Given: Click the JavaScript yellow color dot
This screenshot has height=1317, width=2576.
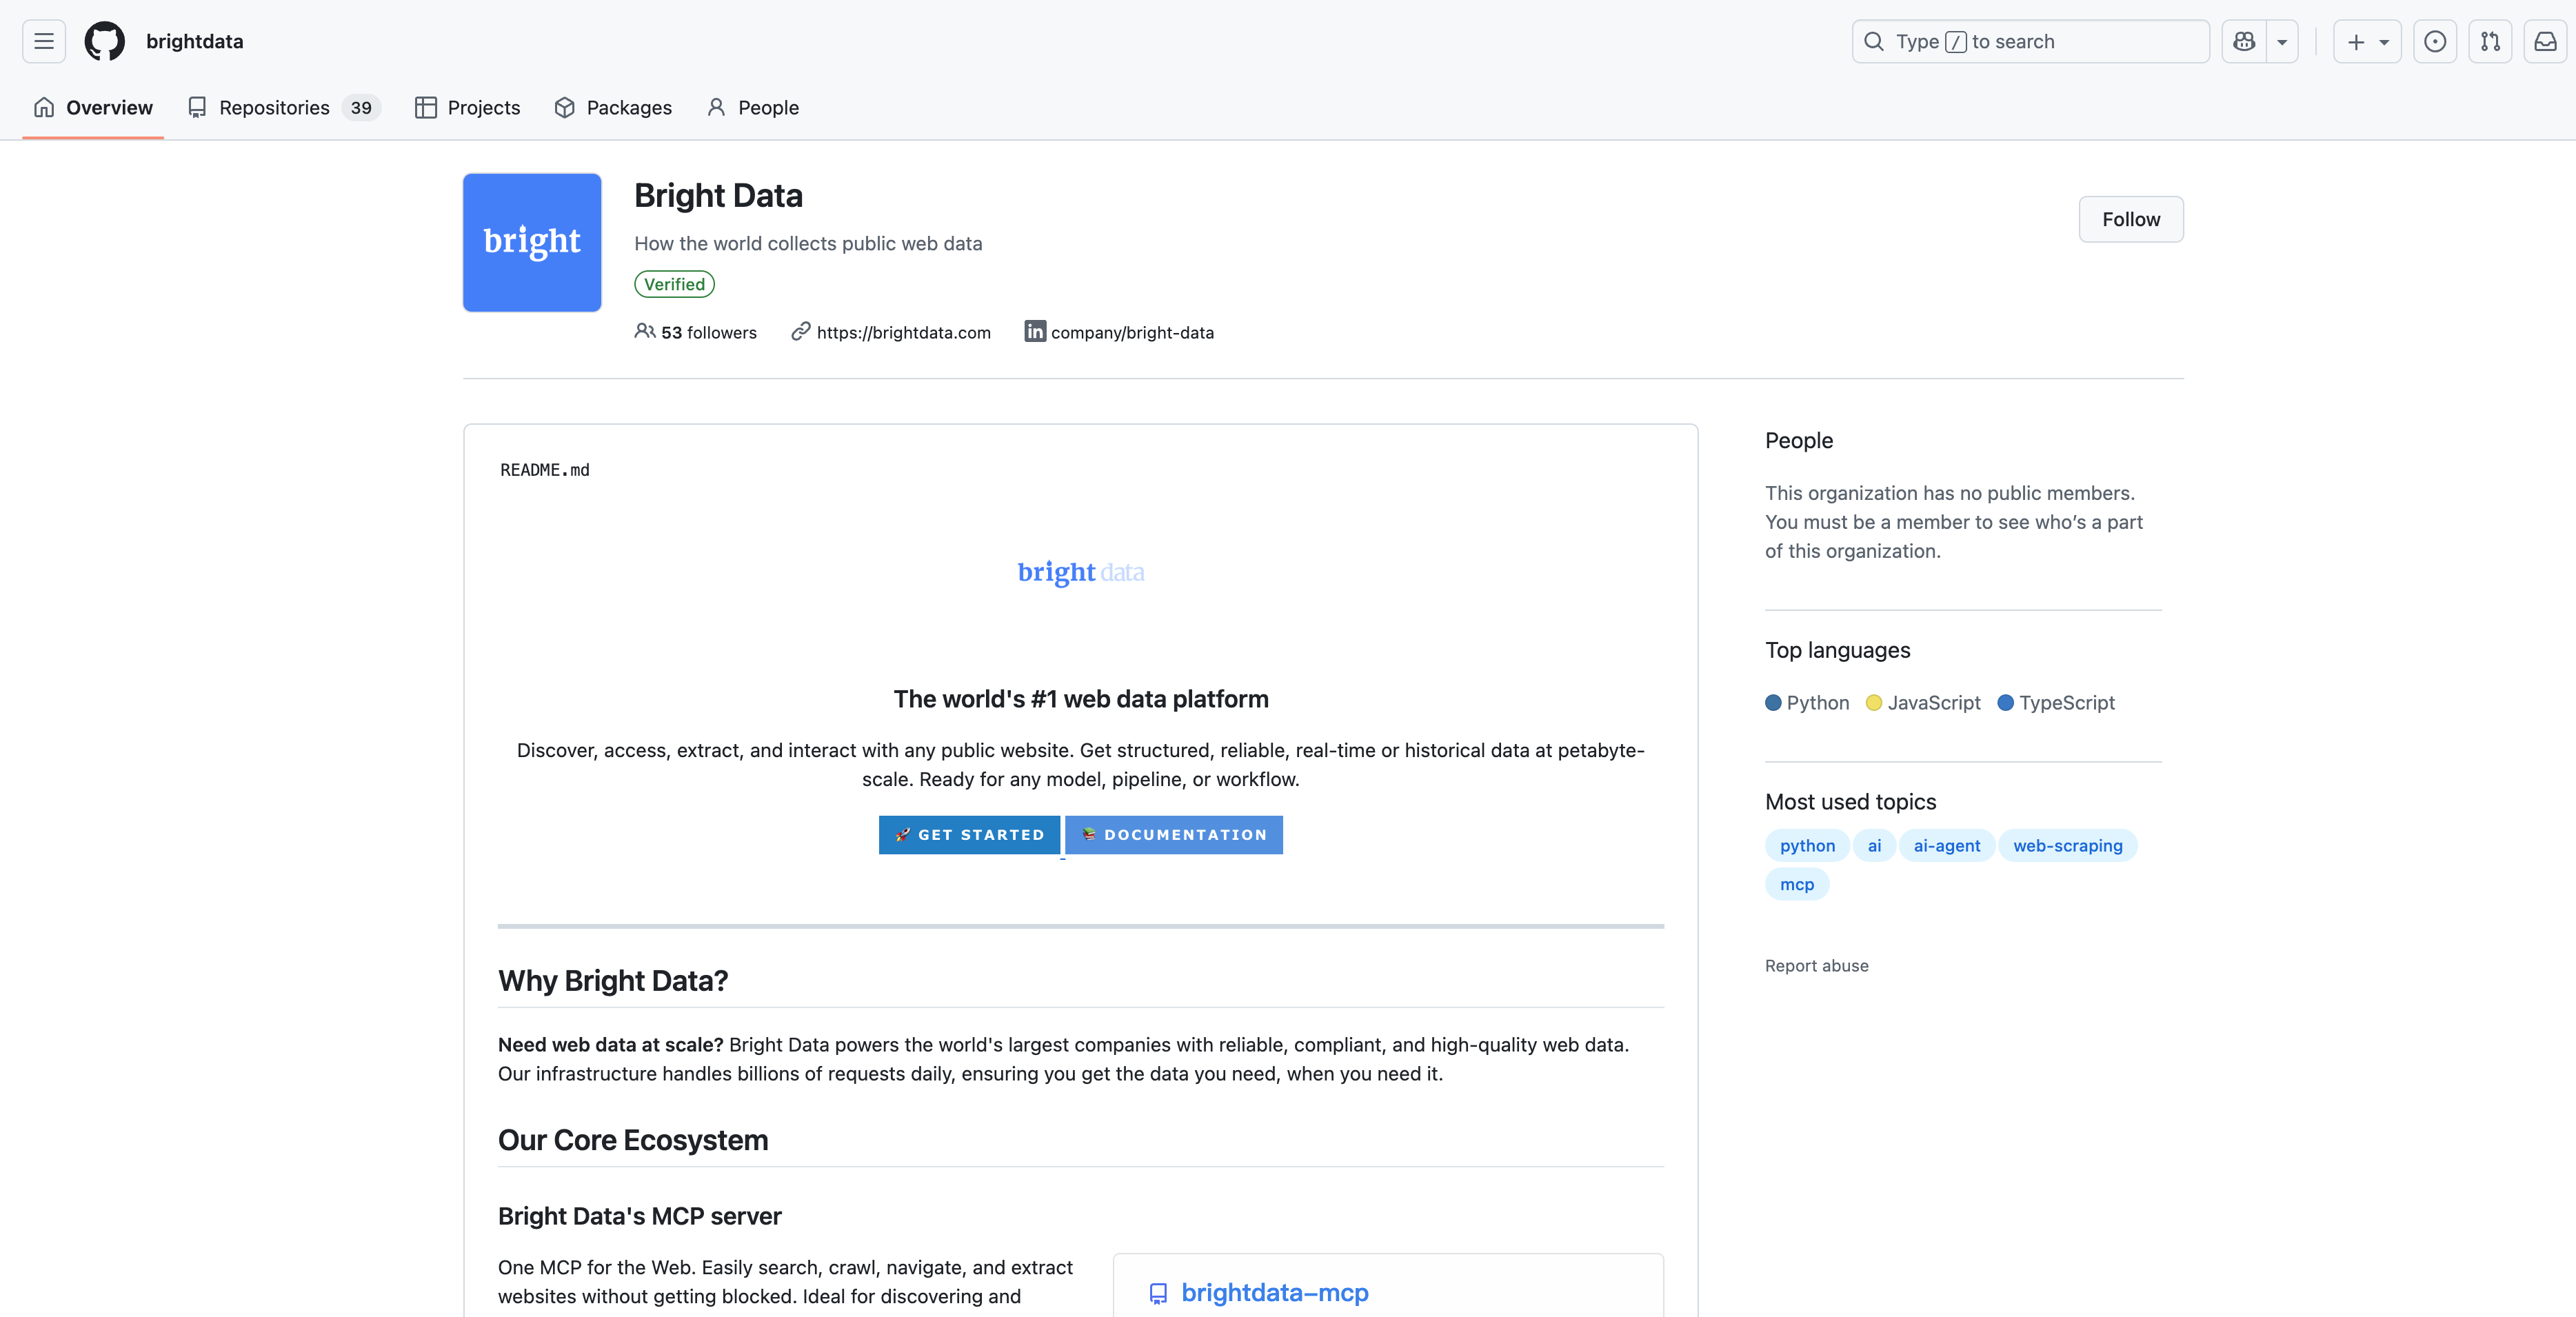Looking at the screenshot, I should [x=1874, y=703].
